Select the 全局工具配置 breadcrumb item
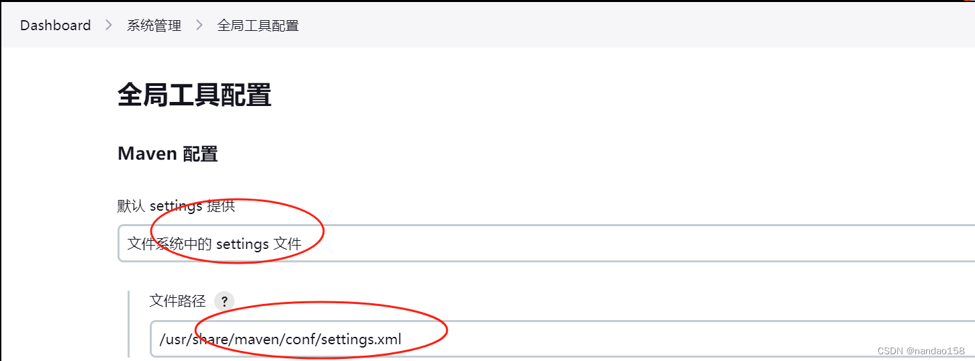The width and height of the screenshot is (975, 361). coord(258,25)
